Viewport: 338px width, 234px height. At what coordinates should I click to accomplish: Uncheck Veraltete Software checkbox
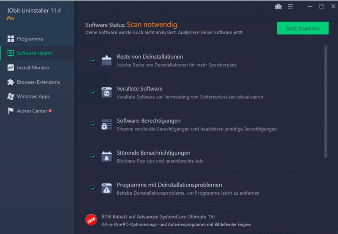pyautogui.click(x=93, y=93)
